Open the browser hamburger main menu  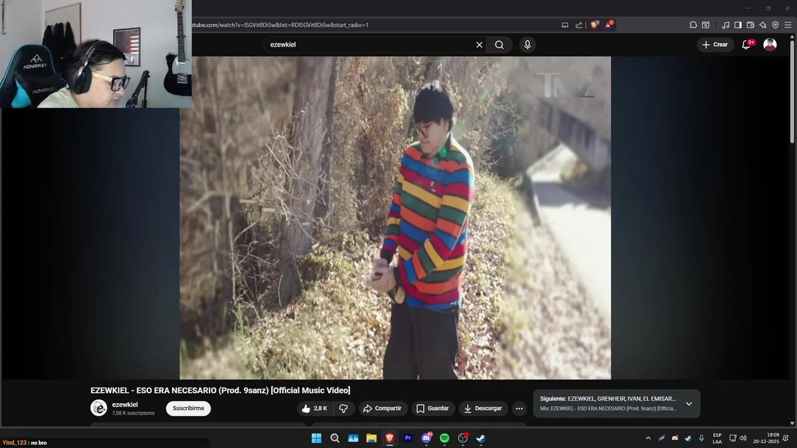[788, 25]
